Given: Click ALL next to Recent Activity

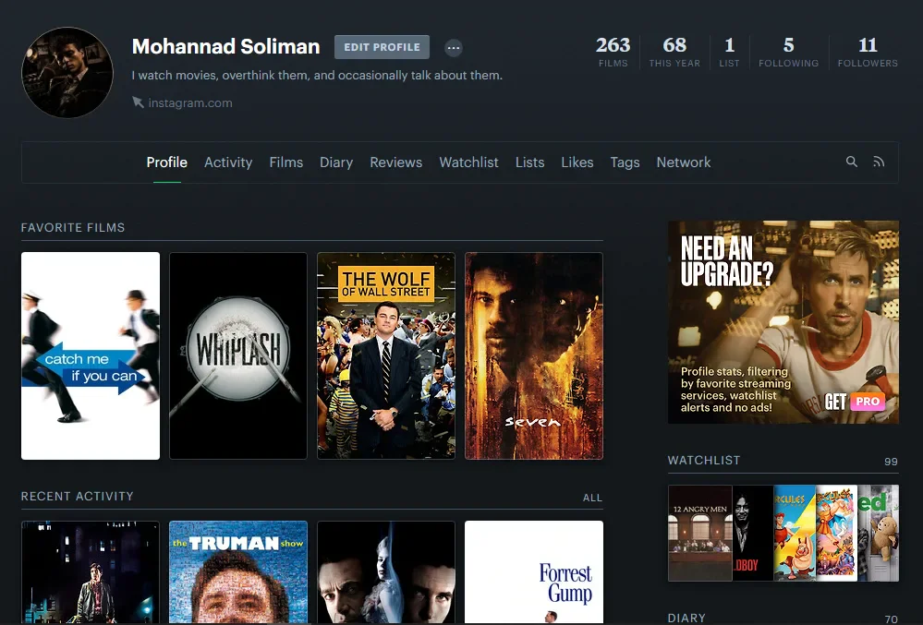Looking at the screenshot, I should 592,498.
